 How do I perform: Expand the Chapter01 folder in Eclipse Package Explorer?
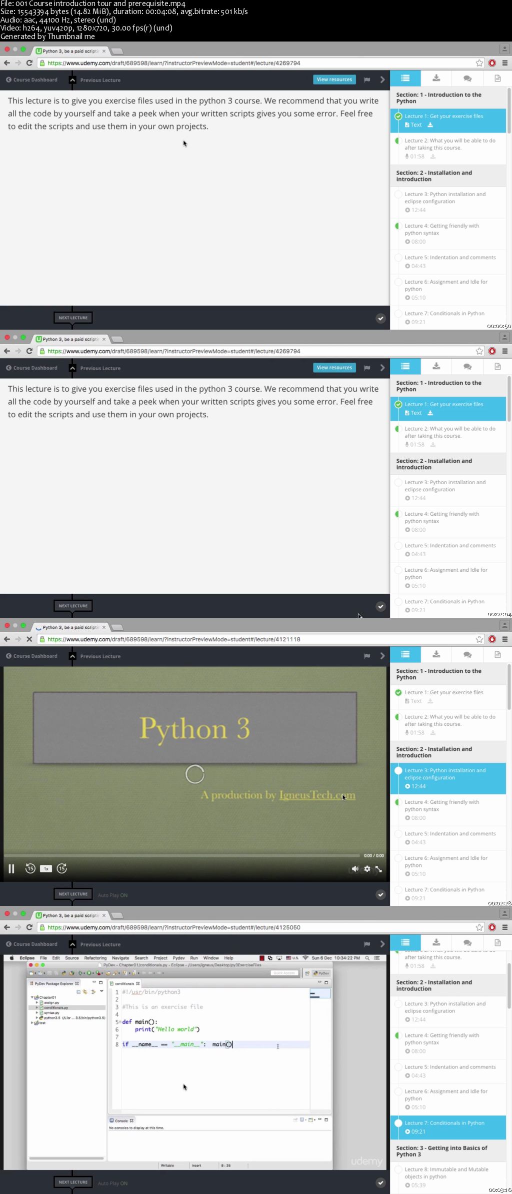(x=32, y=997)
